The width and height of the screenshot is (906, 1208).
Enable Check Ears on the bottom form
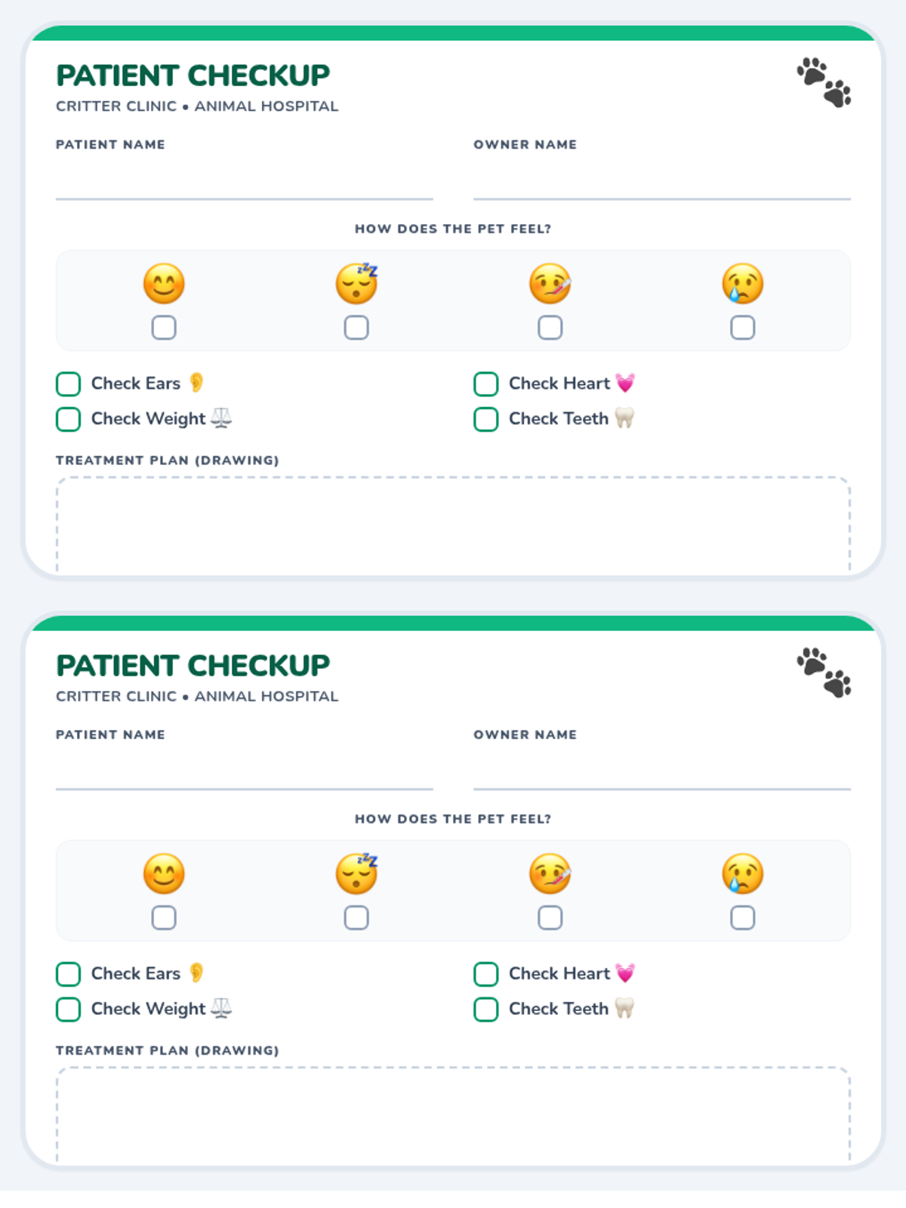(69, 974)
